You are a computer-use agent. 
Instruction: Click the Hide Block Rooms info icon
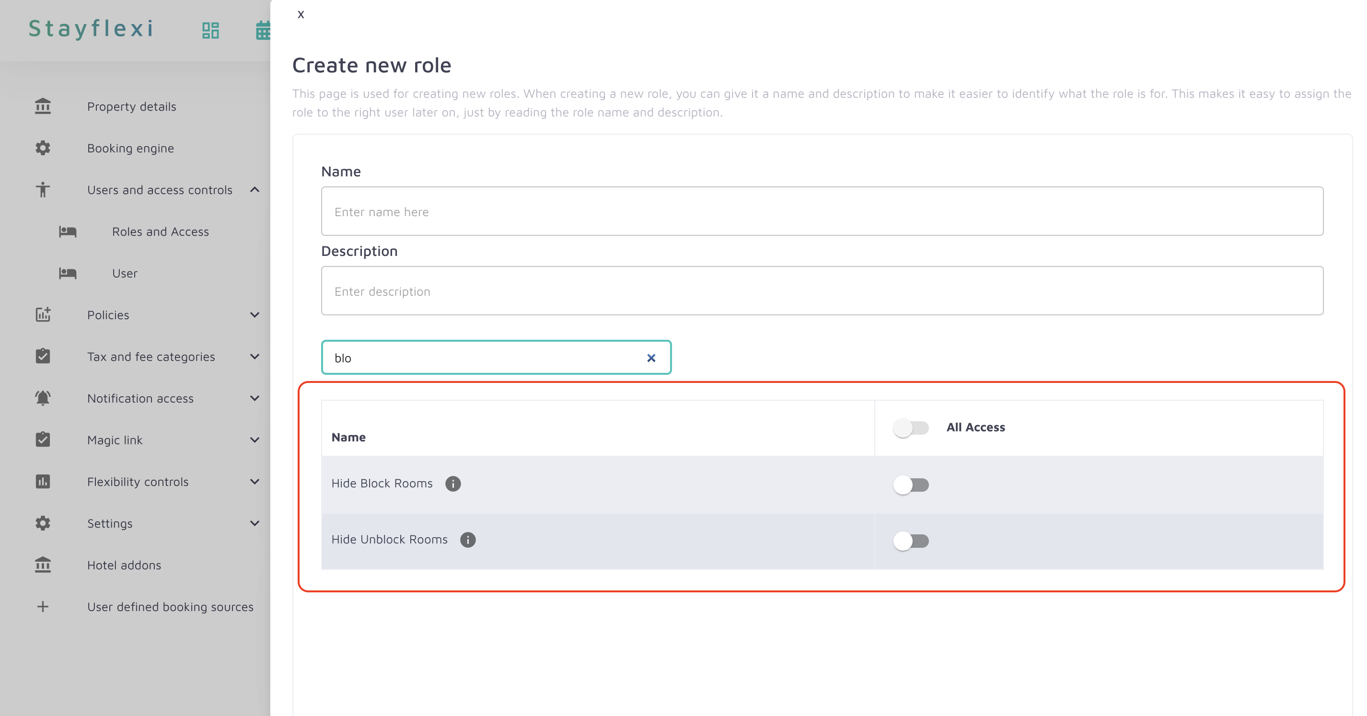click(x=452, y=484)
